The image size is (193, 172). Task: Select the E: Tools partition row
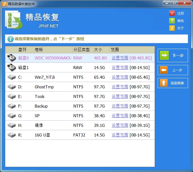point(80,96)
